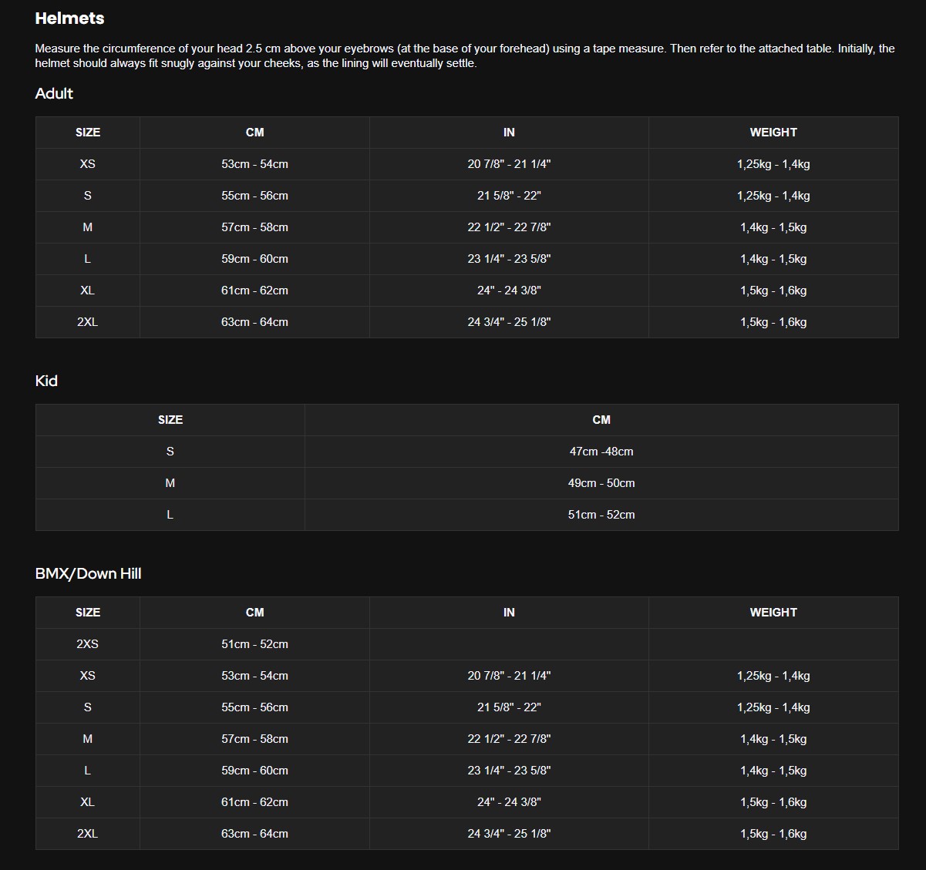Click Adult S row weight 1,25kg - 1,4kg
Screen dimensions: 926x870
pyautogui.click(x=773, y=196)
